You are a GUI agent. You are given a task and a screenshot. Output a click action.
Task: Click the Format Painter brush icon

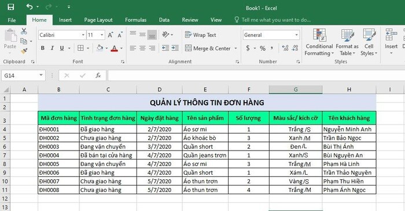tap(24, 51)
